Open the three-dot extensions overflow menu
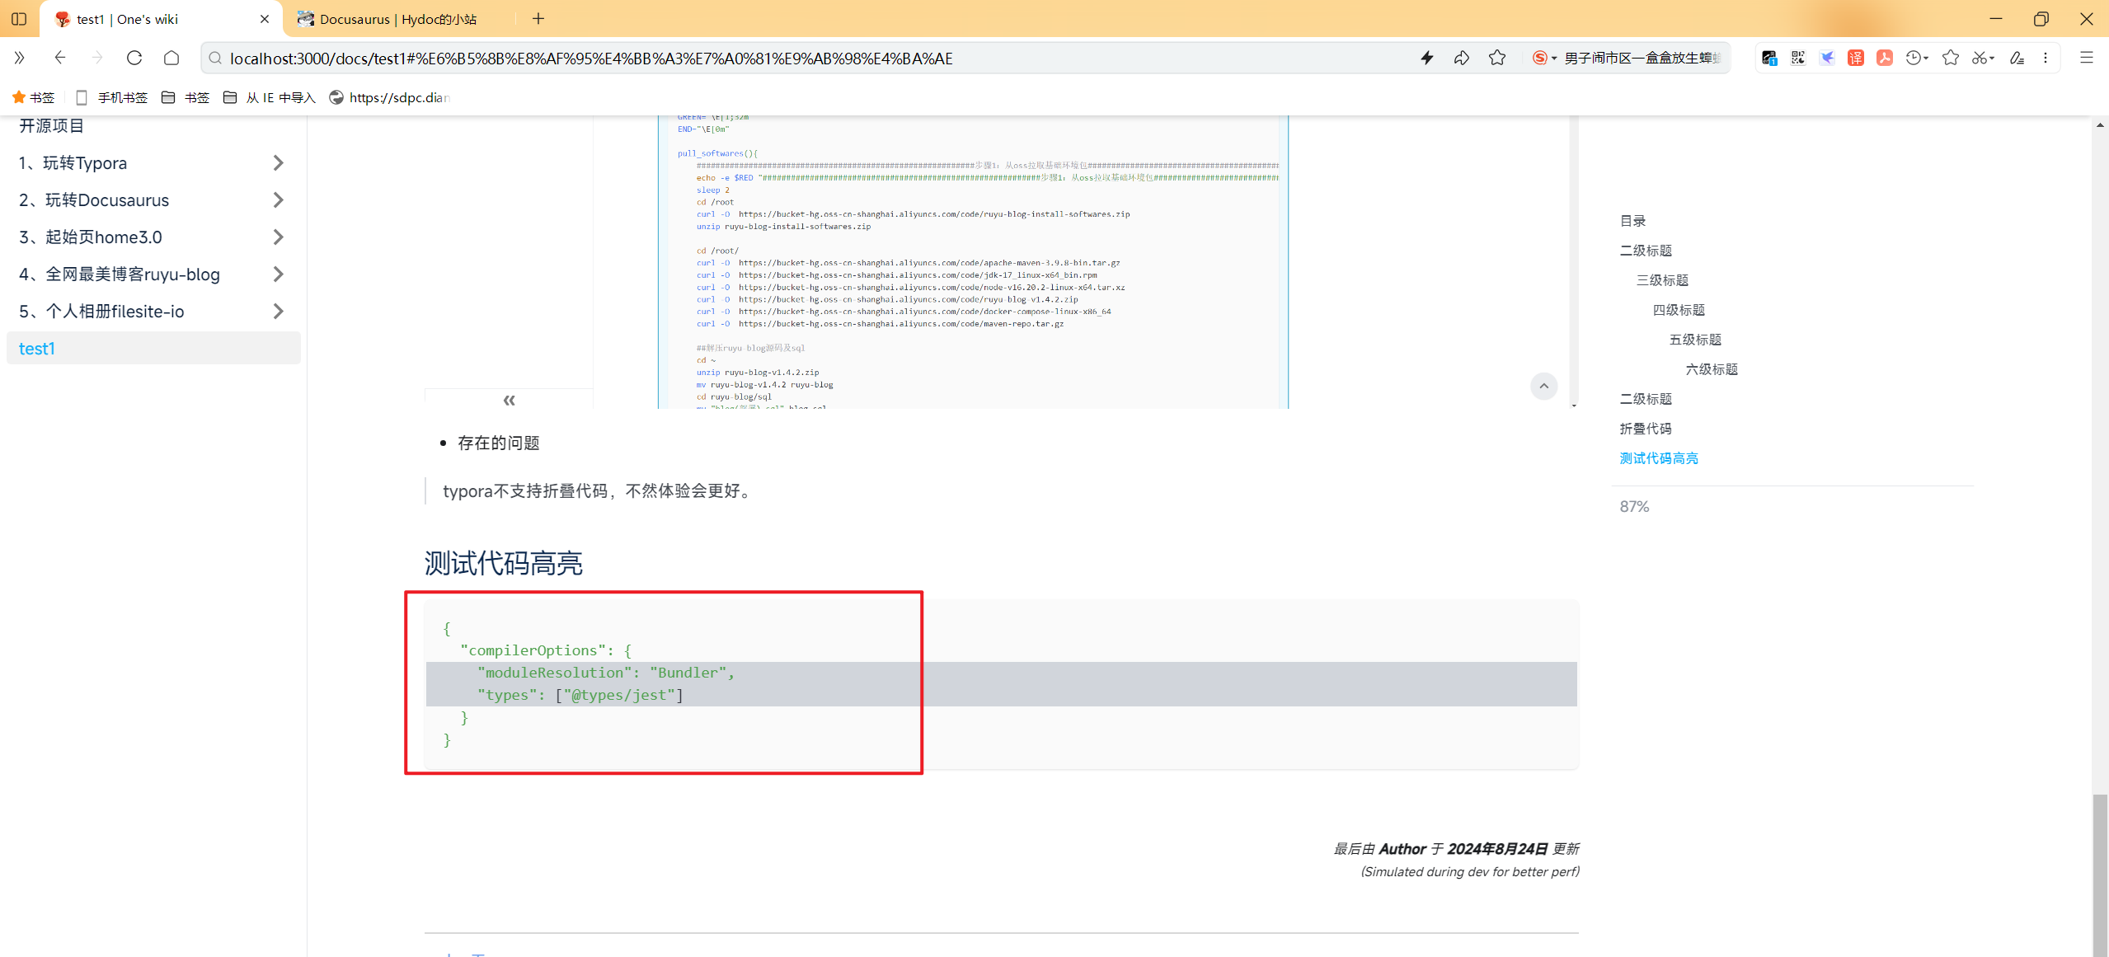 (x=2046, y=58)
